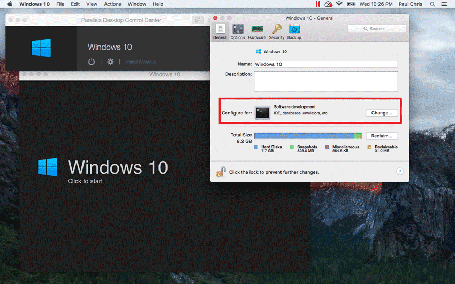Click the Reclaimable legend swatch
The height and width of the screenshot is (284, 455).
click(369, 147)
